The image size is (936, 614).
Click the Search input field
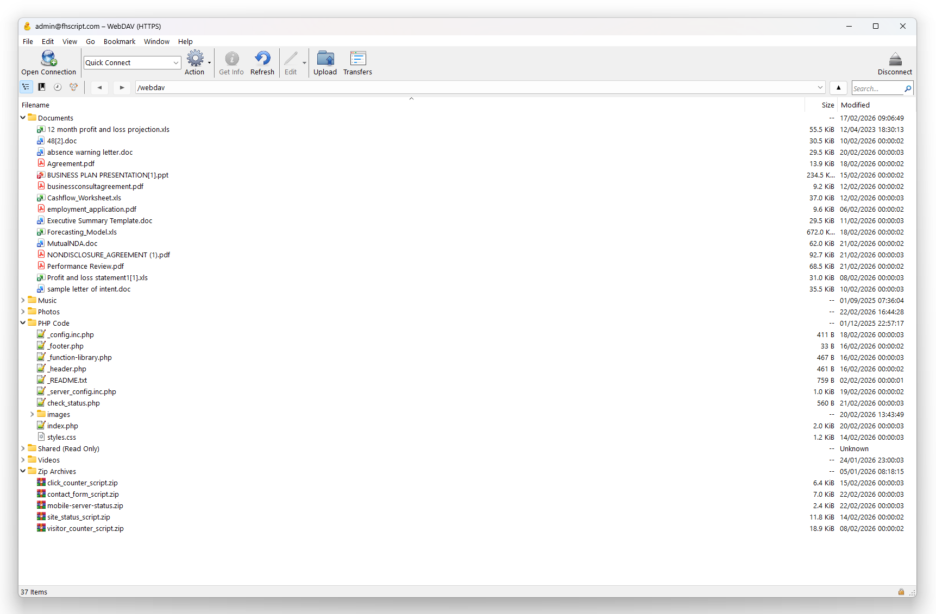[x=877, y=88]
